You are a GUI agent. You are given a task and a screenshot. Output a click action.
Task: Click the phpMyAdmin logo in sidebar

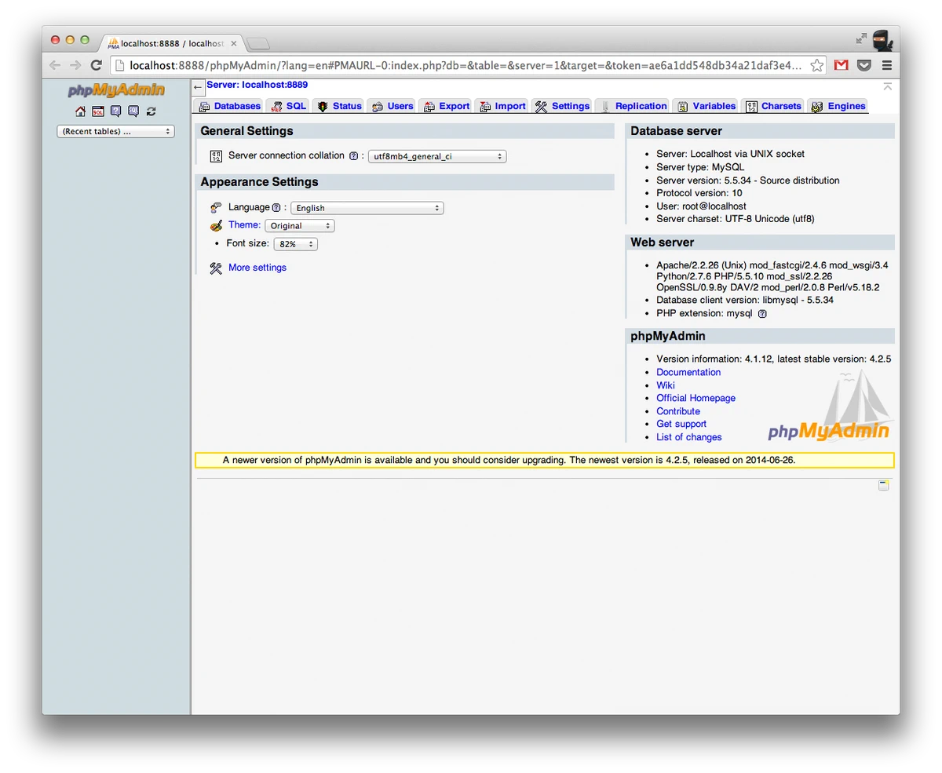pos(116,89)
